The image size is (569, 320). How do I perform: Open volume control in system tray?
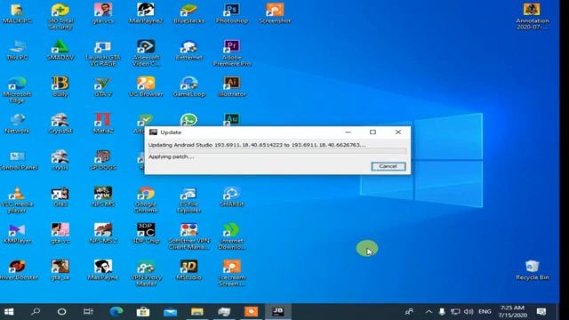click(469, 312)
